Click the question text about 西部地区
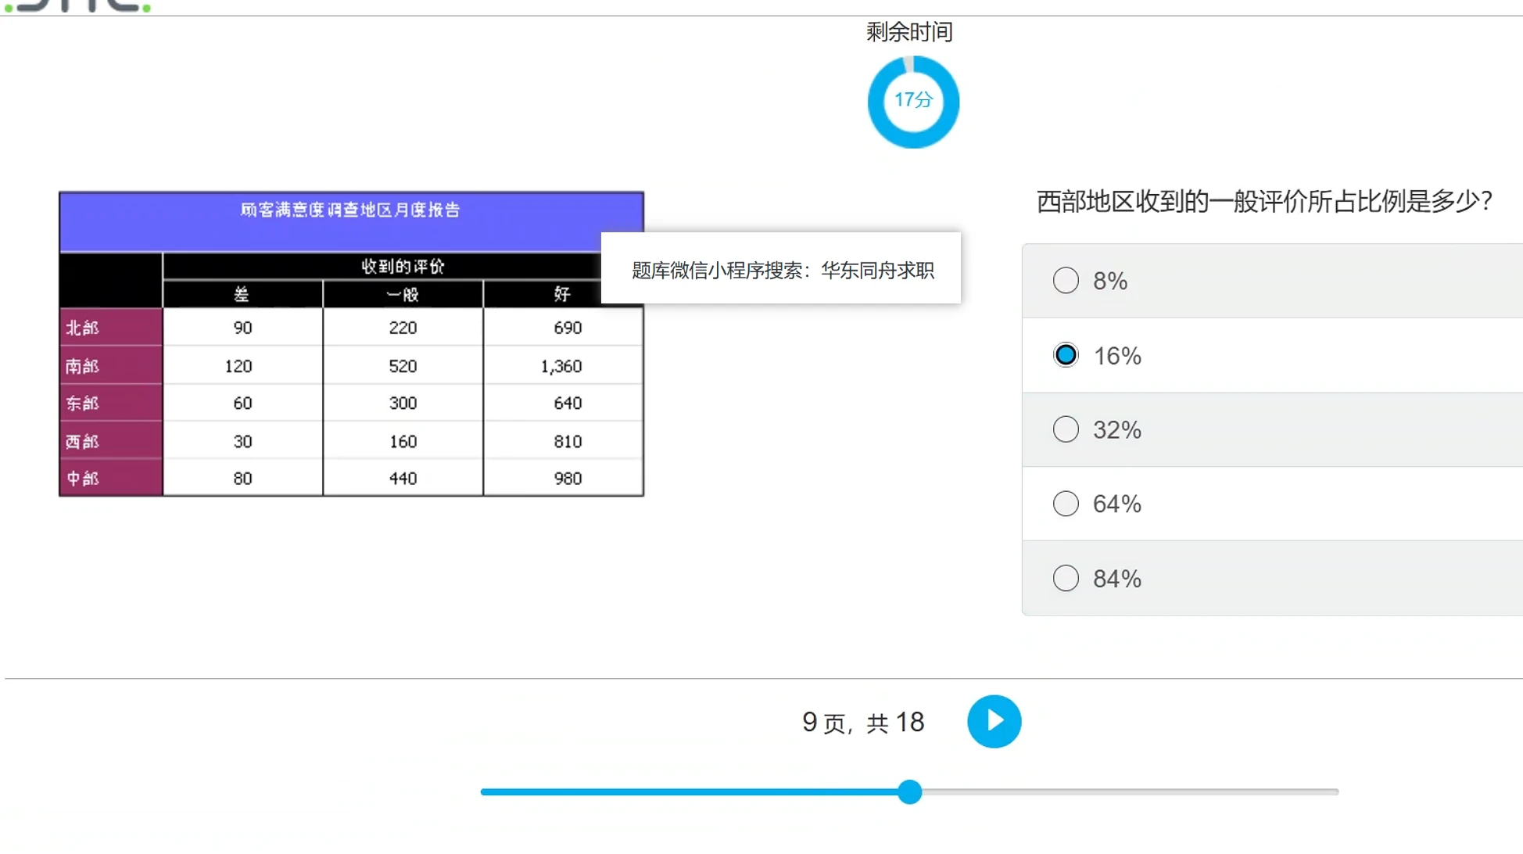The image size is (1523, 854). coord(1264,202)
